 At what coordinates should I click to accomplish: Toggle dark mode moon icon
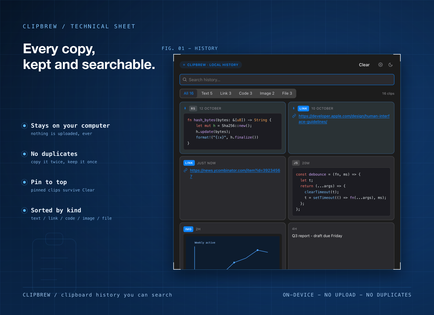click(391, 65)
